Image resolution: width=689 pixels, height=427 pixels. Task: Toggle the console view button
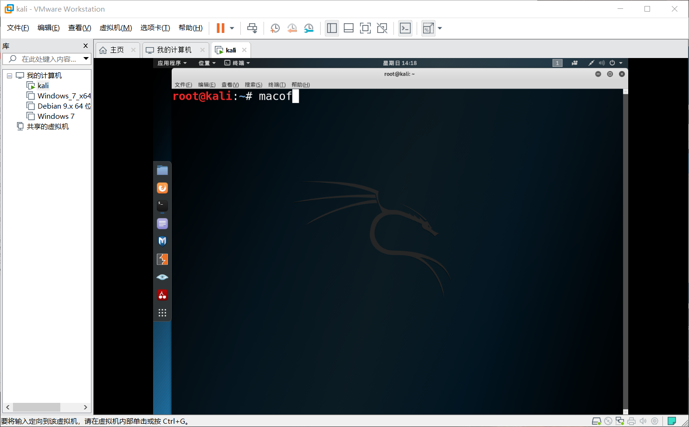405,28
